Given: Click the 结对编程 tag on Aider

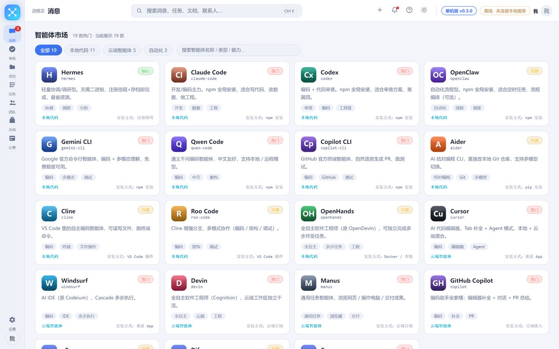Looking at the screenshot, I should (x=442, y=177).
